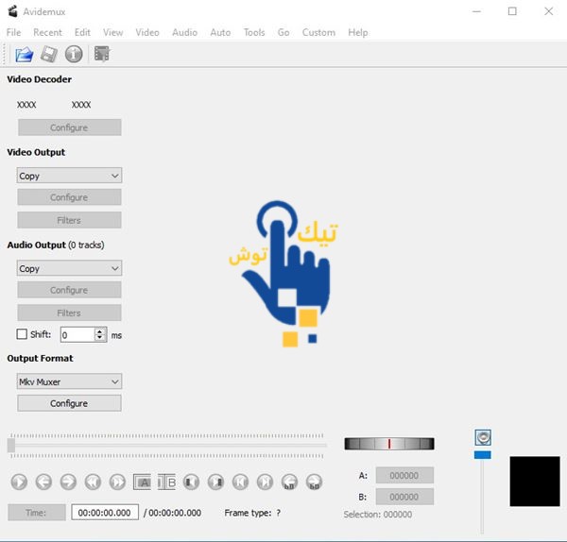Open the File menu
This screenshot has height=542, width=567.
point(14,32)
